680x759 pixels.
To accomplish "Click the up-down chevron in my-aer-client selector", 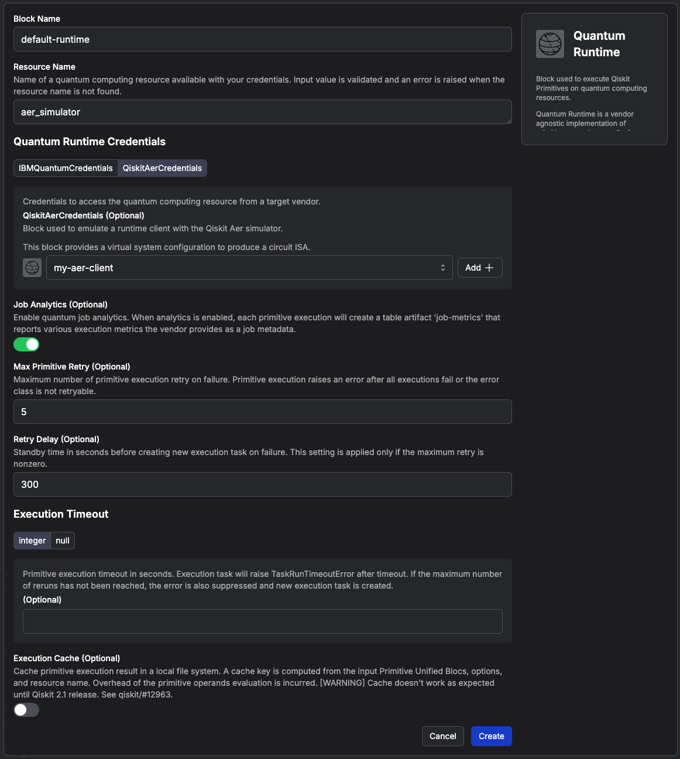I will point(443,268).
